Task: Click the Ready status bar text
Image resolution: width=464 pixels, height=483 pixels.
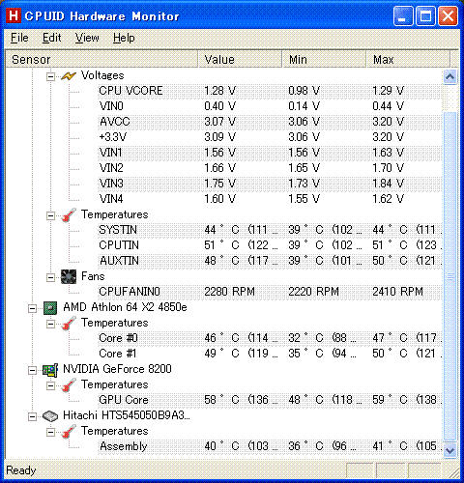Action: [21, 470]
